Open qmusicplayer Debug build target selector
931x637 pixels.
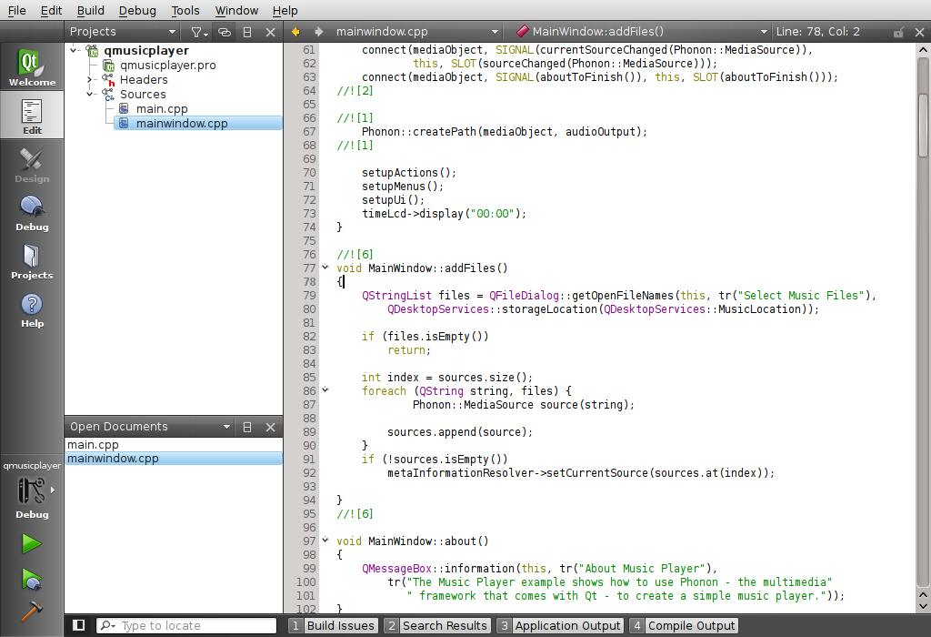(x=32, y=490)
